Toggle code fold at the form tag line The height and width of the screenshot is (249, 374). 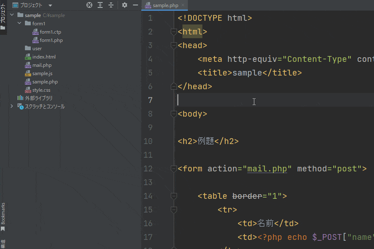tap(174, 169)
